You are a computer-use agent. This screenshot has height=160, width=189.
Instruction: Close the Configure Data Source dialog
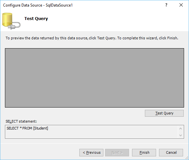click(x=181, y=5)
